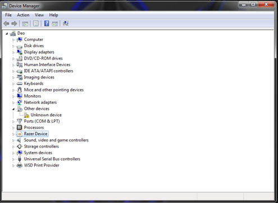Select the Processors label
278x203 pixels.
tap(34, 127)
